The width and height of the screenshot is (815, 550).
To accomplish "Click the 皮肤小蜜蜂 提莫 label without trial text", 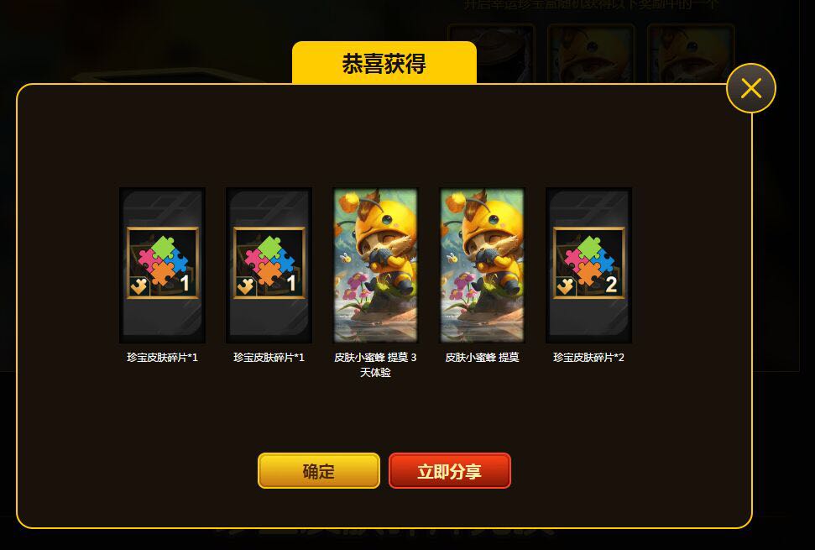I will (x=482, y=357).
